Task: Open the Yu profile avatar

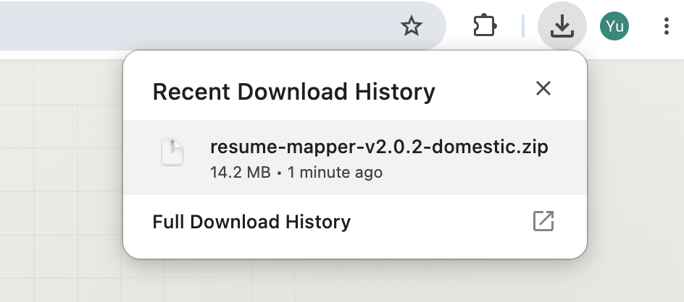Action: 614,26
